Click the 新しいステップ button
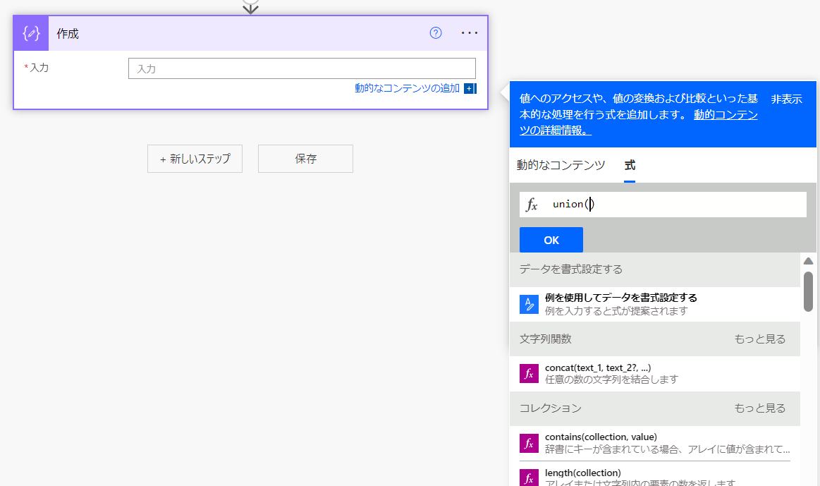This screenshot has height=486, width=820. tap(195, 159)
